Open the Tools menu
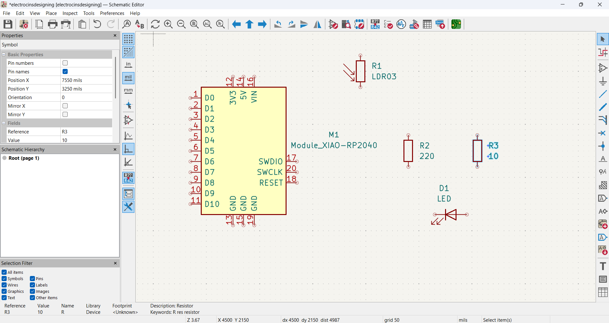The height and width of the screenshot is (323, 609). pyautogui.click(x=89, y=13)
